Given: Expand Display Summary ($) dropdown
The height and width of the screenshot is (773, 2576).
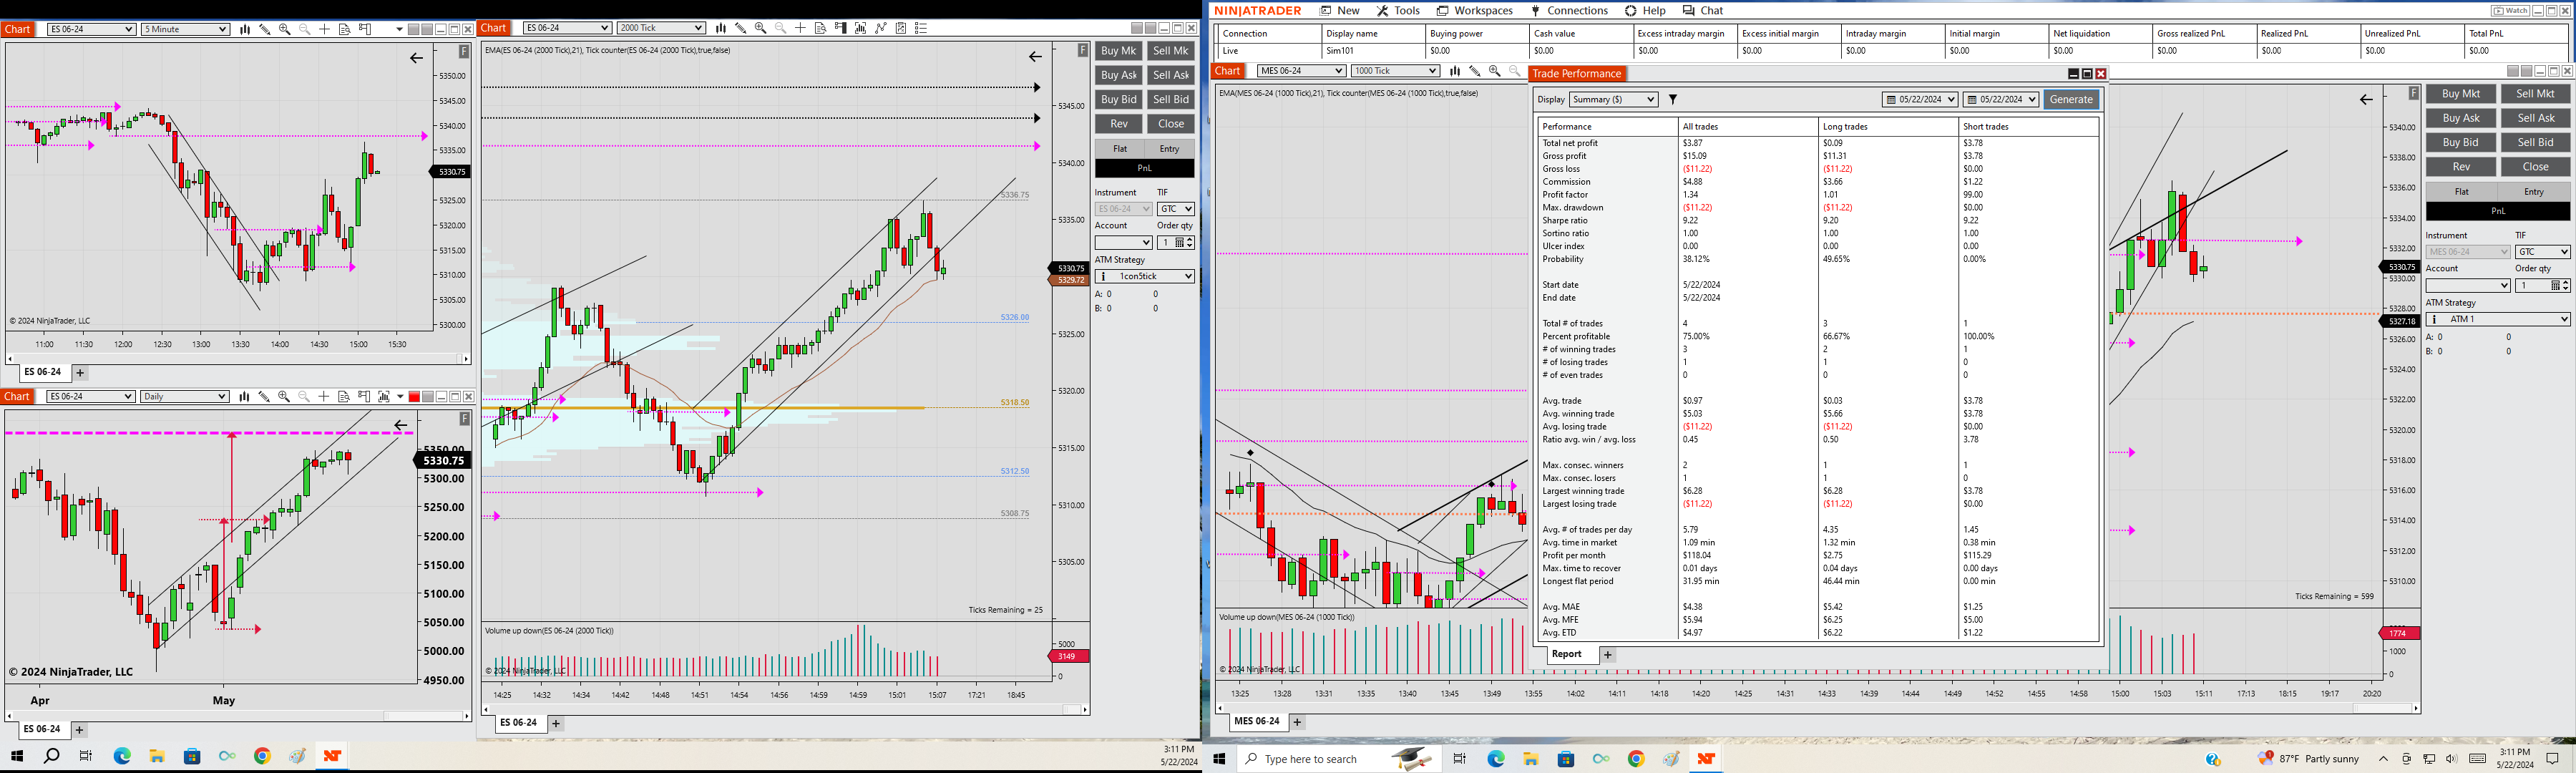Looking at the screenshot, I should click(x=1614, y=100).
